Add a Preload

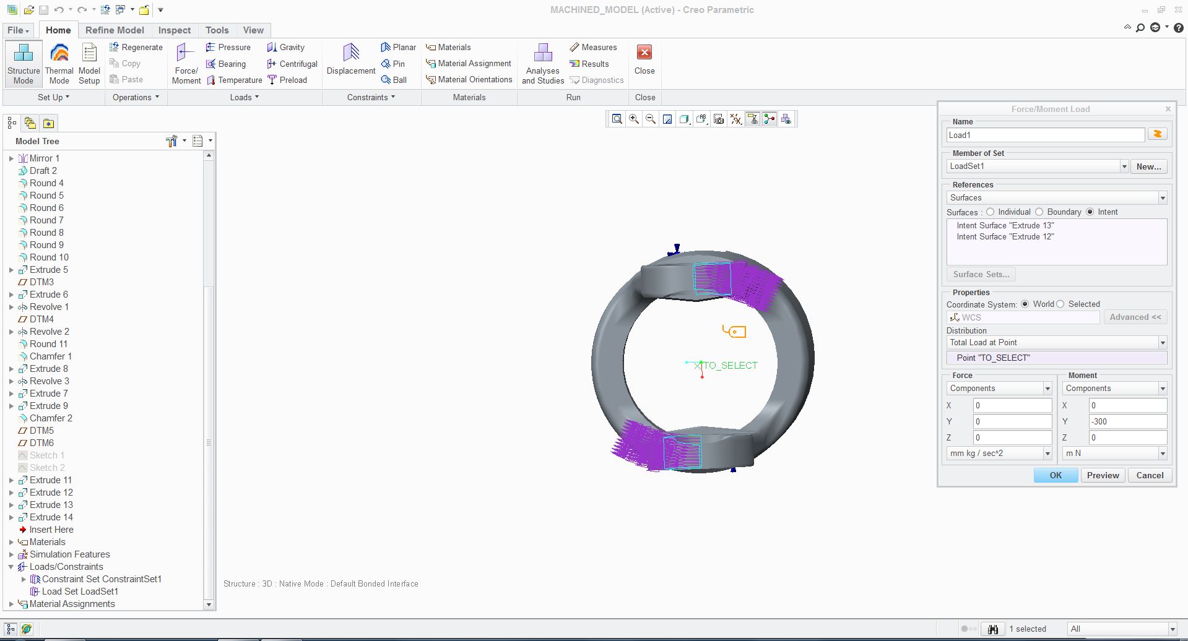(x=287, y=80)
